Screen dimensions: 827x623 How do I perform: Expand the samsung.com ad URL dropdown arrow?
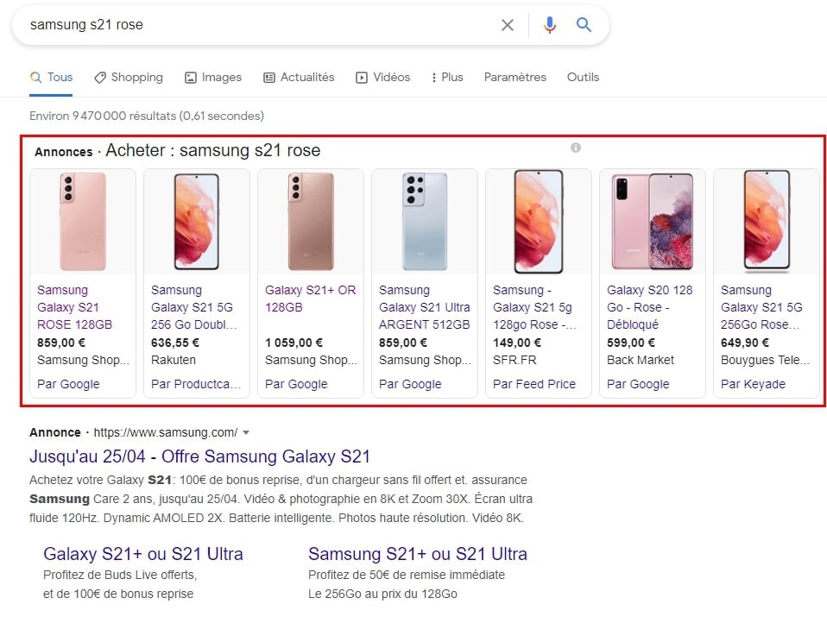coord(246,432)
